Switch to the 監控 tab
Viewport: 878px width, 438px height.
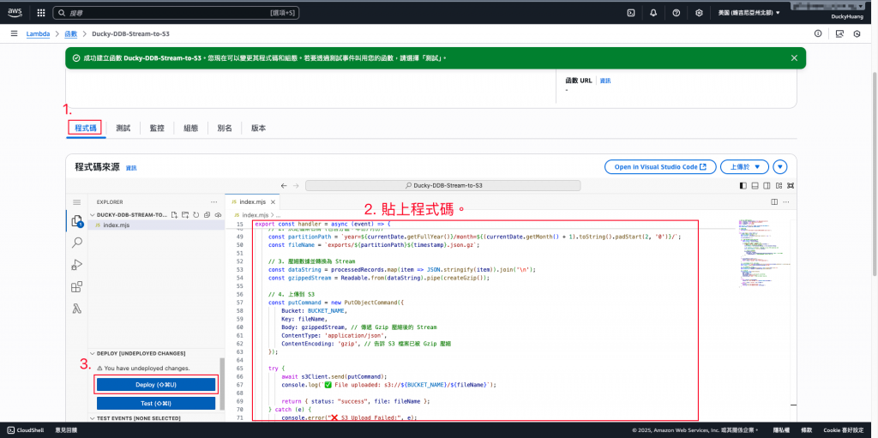(x=157, y=128)
